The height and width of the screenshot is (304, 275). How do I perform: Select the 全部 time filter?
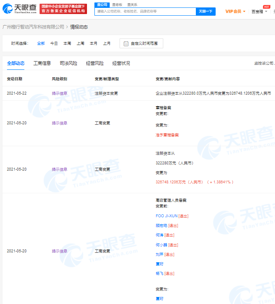[41, 43]
